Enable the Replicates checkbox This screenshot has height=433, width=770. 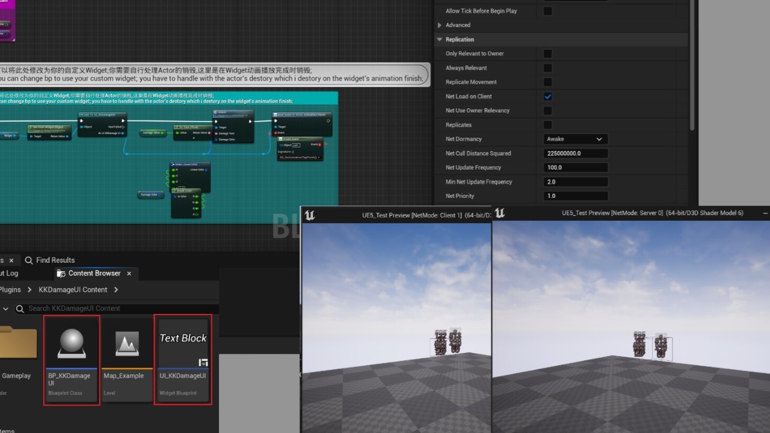pyautogui.click(x=547, y=125)
